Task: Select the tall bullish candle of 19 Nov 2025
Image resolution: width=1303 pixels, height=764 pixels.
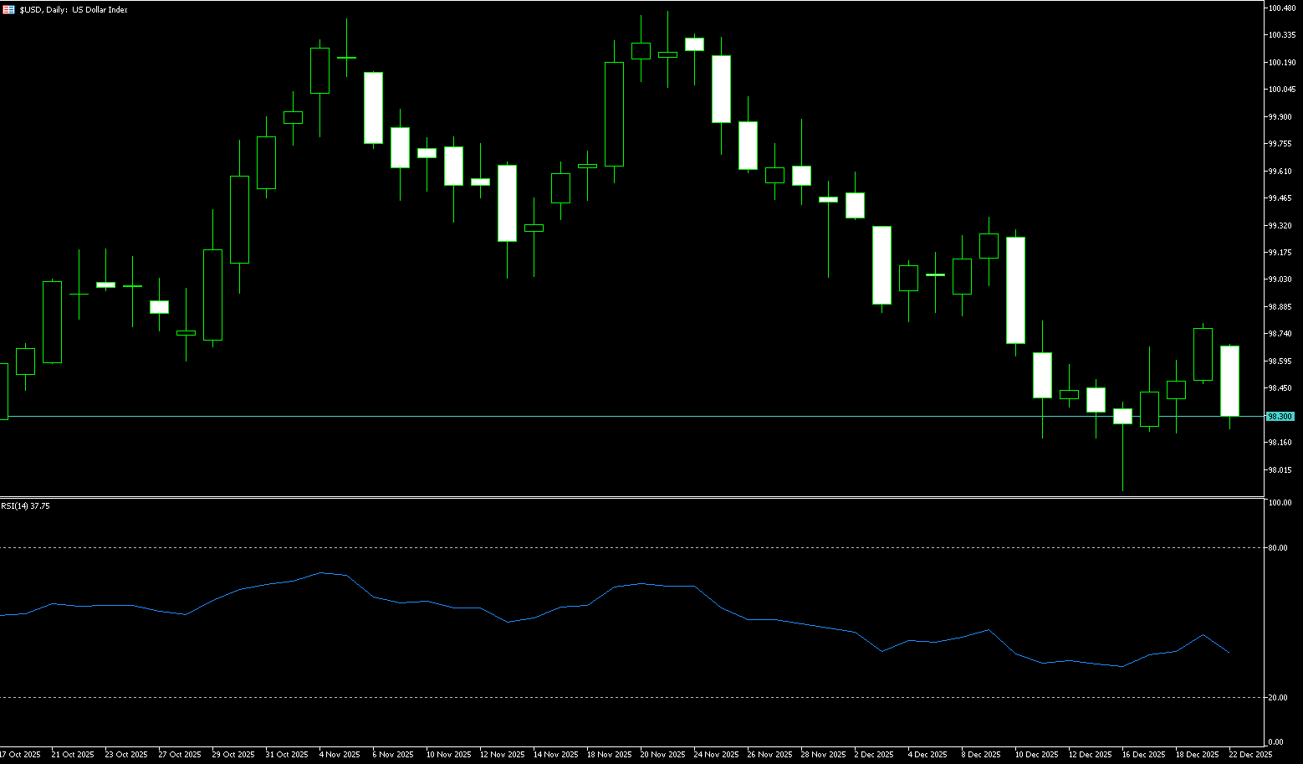Action: (614, 114)
